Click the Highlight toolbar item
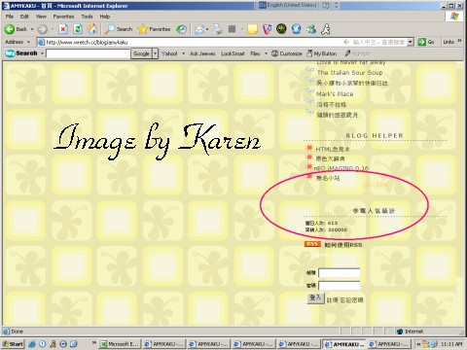Screen dimensions: 467x350 (x=357, y=53)
